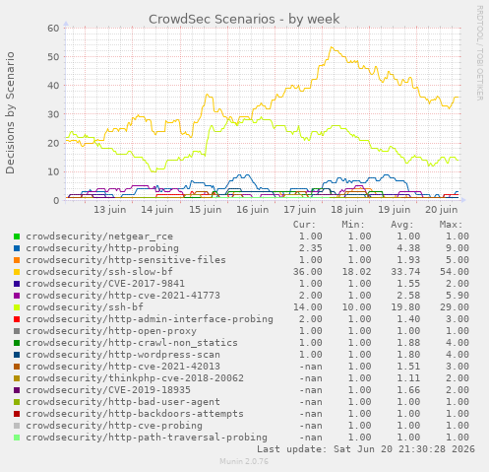Click the Max: column header
This screenshot has height=472, width=489.
451,225
